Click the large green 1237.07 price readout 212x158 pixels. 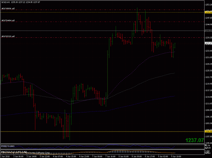[195, 140]
